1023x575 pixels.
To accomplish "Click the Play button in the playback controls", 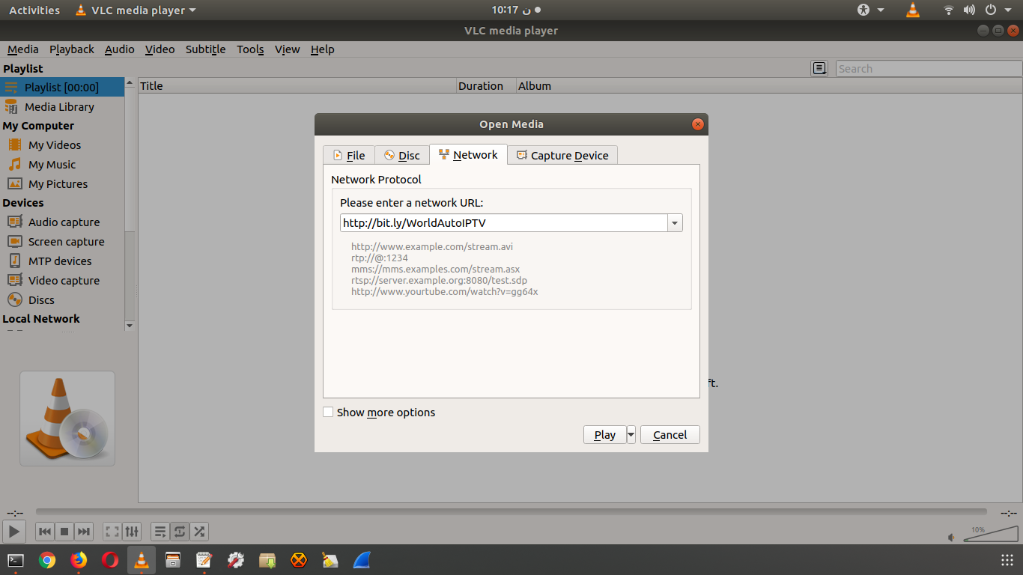I will click(13, 532).
